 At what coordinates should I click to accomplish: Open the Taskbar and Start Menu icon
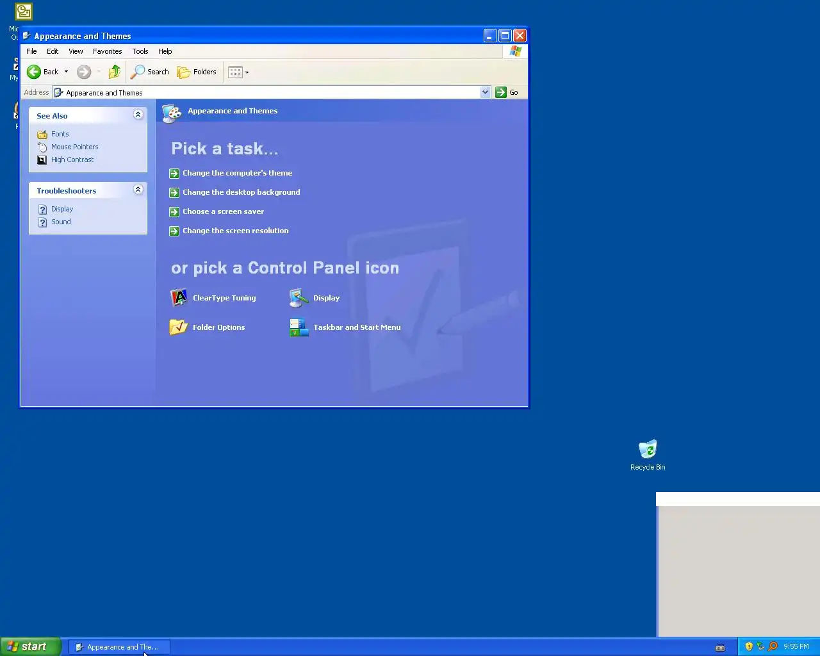pyautogui.click(x=299, y=327)
